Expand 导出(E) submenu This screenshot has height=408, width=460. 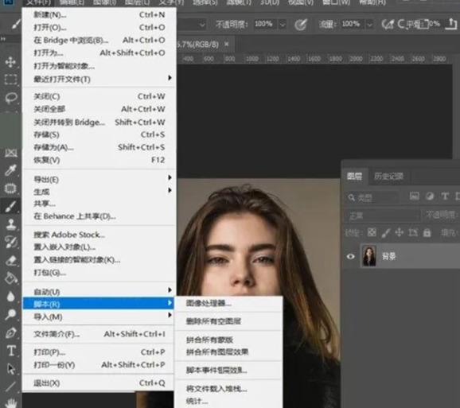point(99,179)
